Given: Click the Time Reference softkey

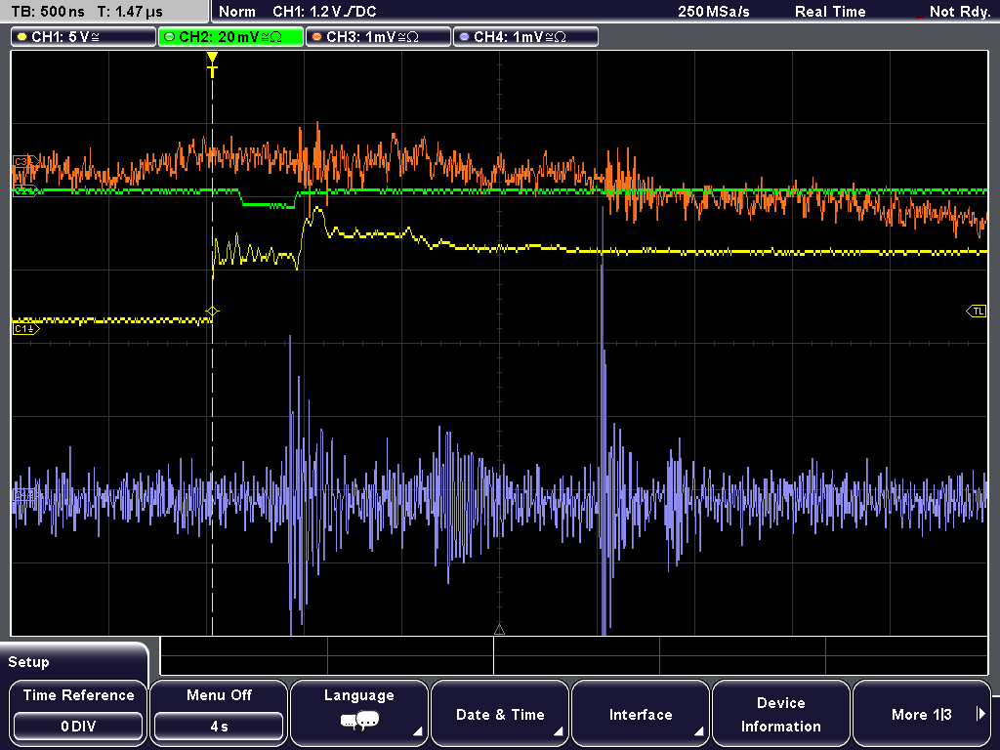Looking at the screenshot, I should 78,713.
